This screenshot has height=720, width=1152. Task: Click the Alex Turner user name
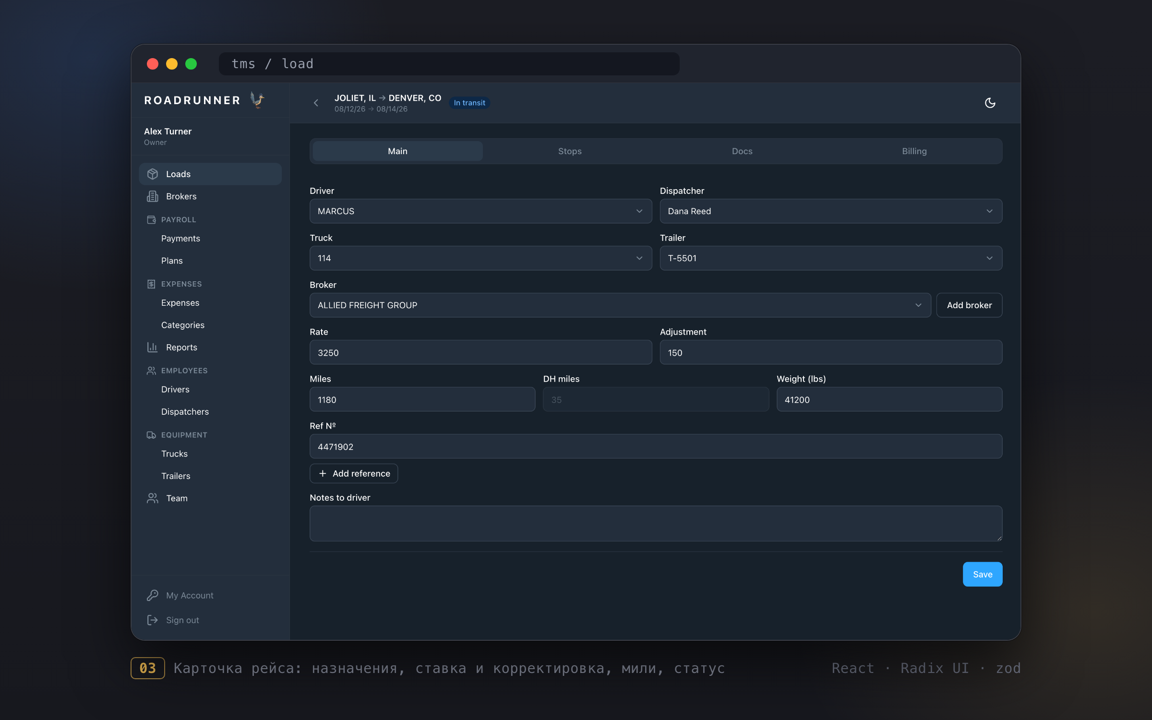[x=168, y=131]
